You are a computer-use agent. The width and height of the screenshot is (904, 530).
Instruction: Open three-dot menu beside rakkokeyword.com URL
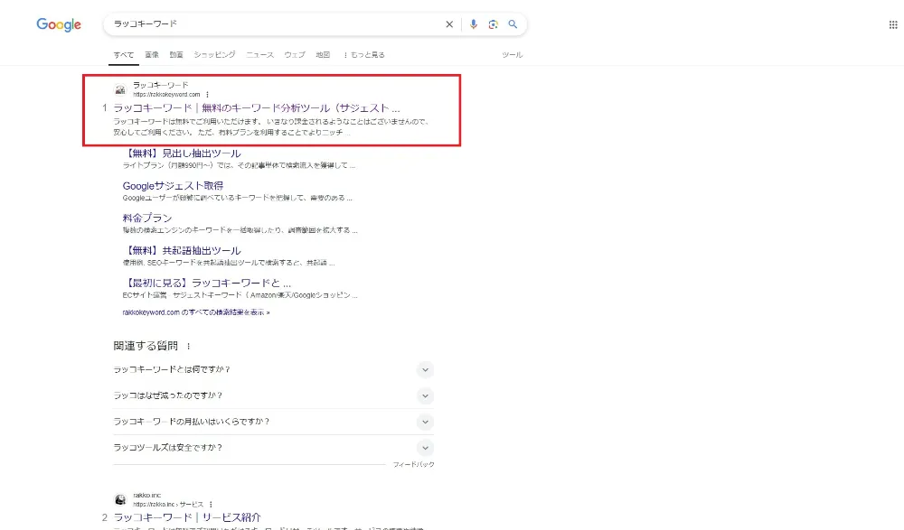tap(207, 95)
